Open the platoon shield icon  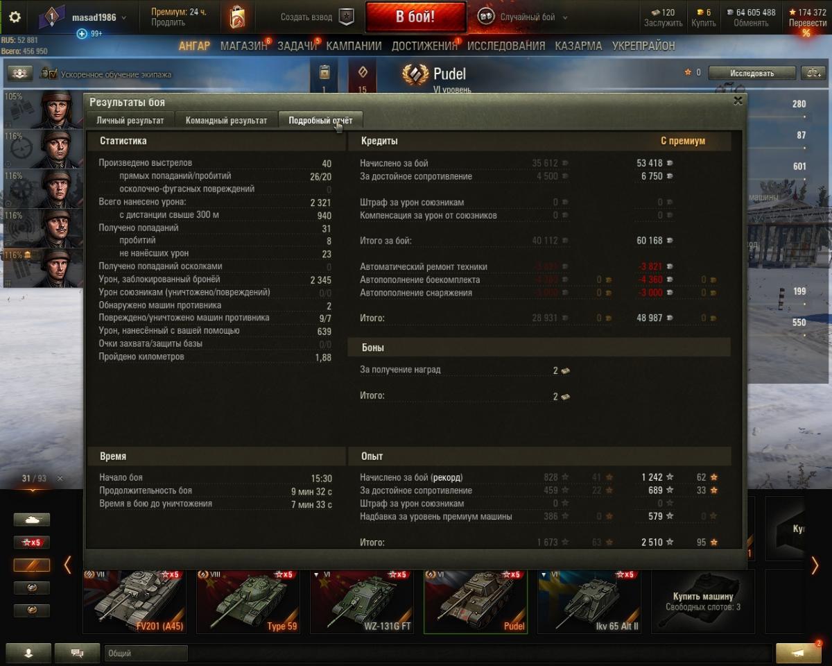coord(347,17)
